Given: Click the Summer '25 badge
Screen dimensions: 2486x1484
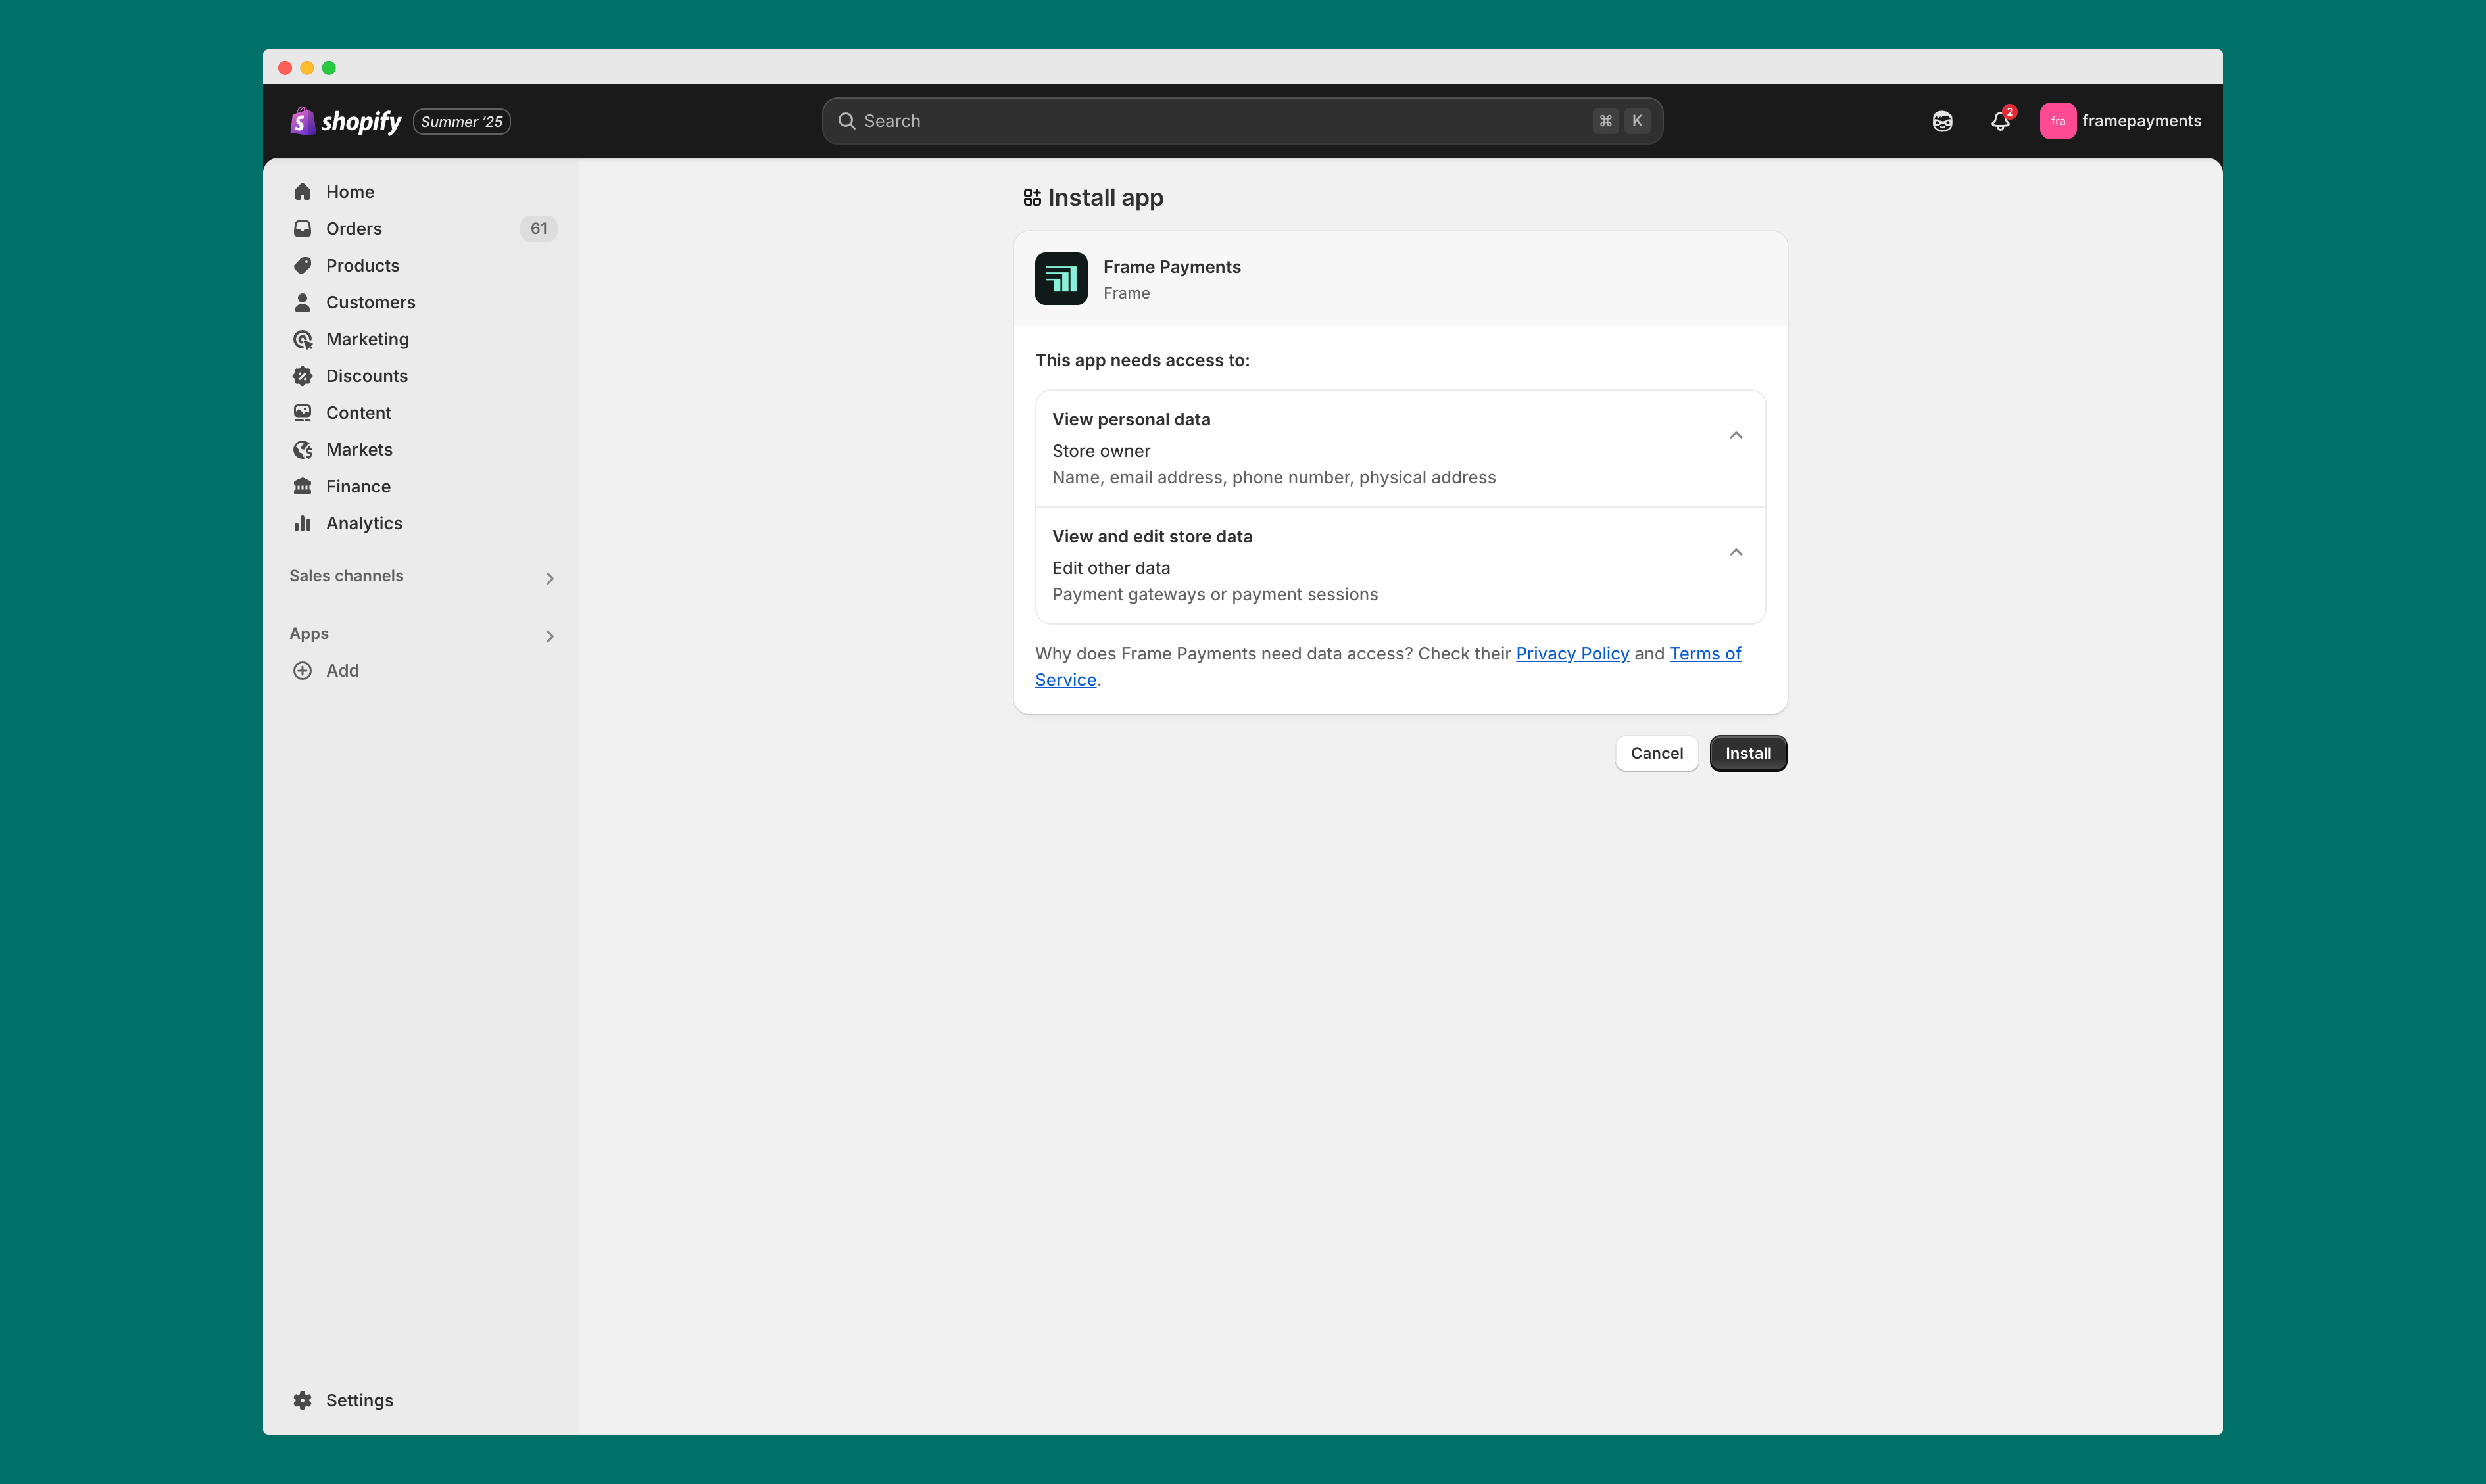Looking at the screenshot, I should click(462, 121).
